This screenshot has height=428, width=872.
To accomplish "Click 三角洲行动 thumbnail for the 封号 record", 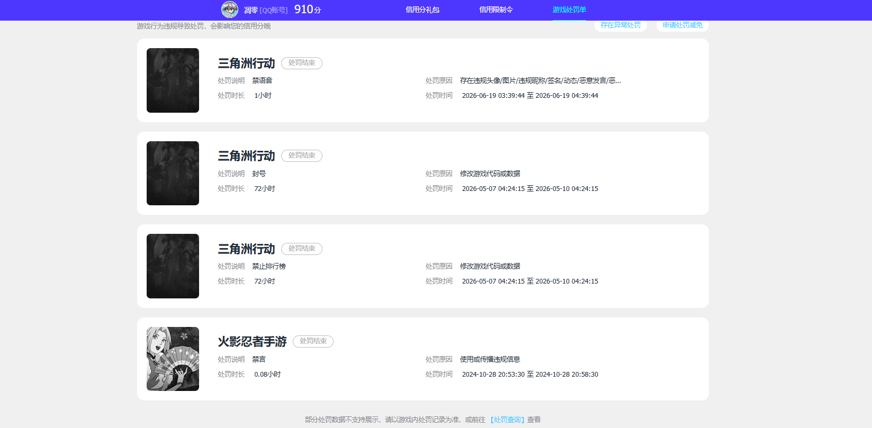I will click(173, 173).
